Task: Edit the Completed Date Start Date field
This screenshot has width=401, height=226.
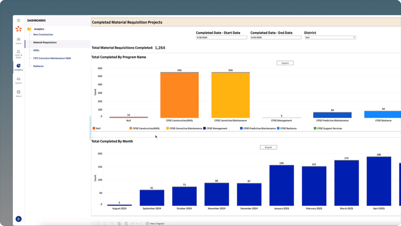Action: (x=221, y=37)
